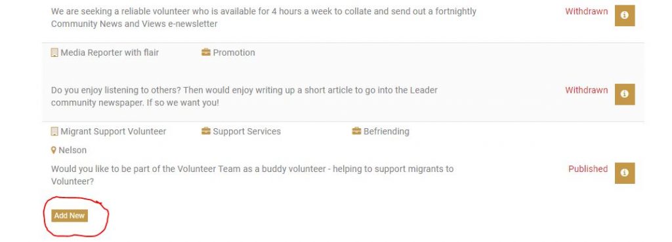672x242 pixels.
Task: Open the Migrant Support Volunteer title
Action: click(x=113, y=131)
